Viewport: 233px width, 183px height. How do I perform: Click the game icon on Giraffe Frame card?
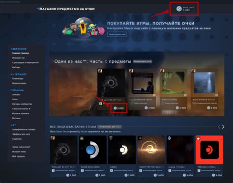click(x=162, y=71)
